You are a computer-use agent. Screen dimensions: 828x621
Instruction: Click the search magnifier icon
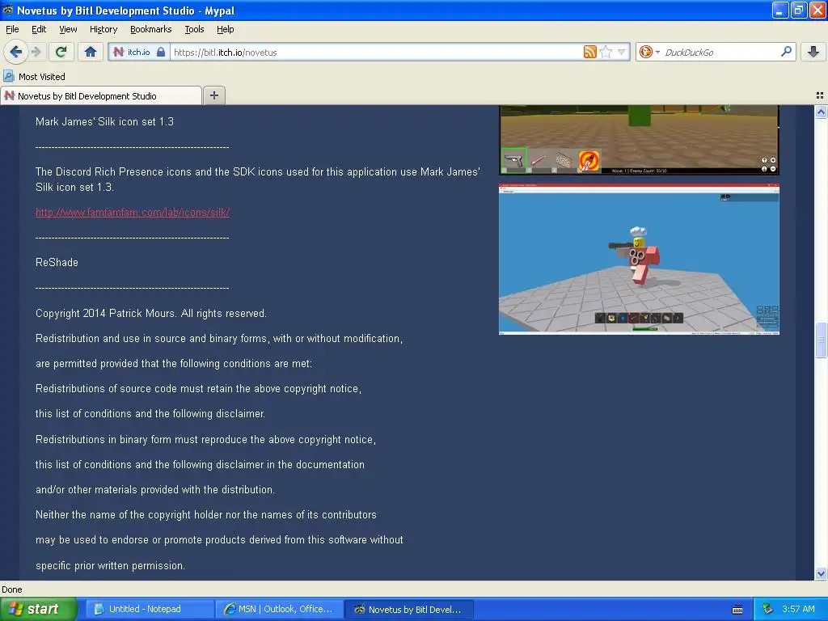point(786,51)
